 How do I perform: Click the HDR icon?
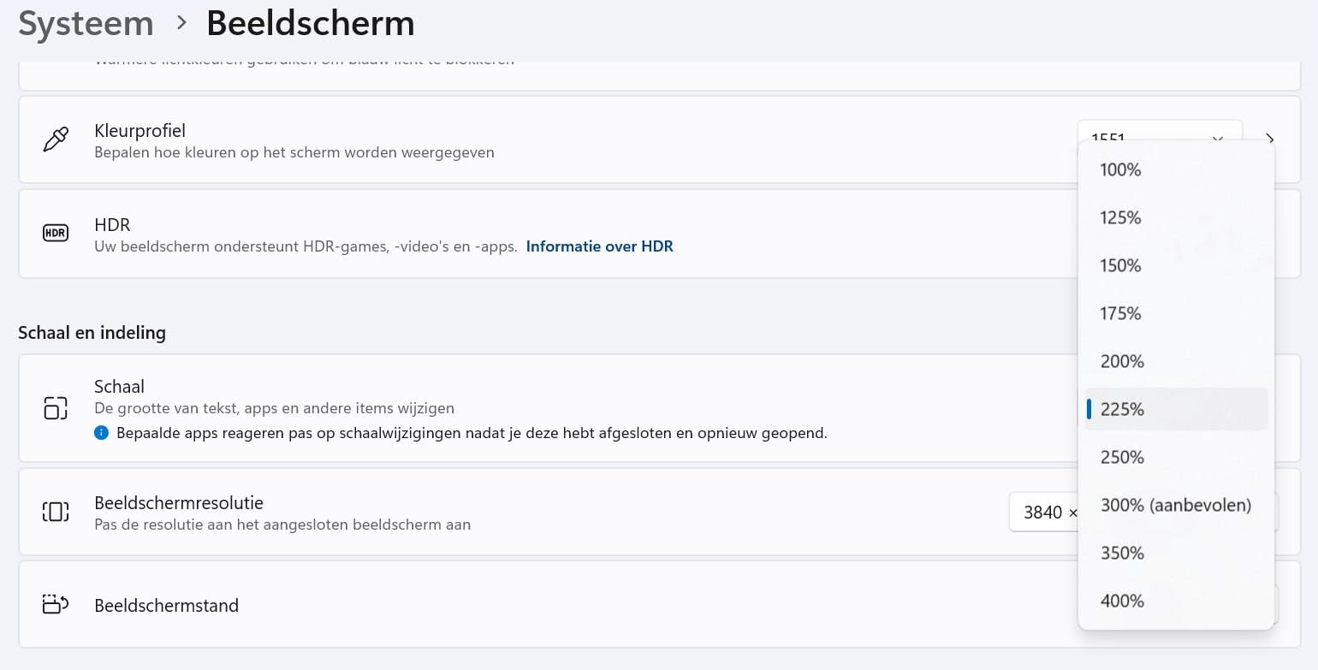[55, 233]
